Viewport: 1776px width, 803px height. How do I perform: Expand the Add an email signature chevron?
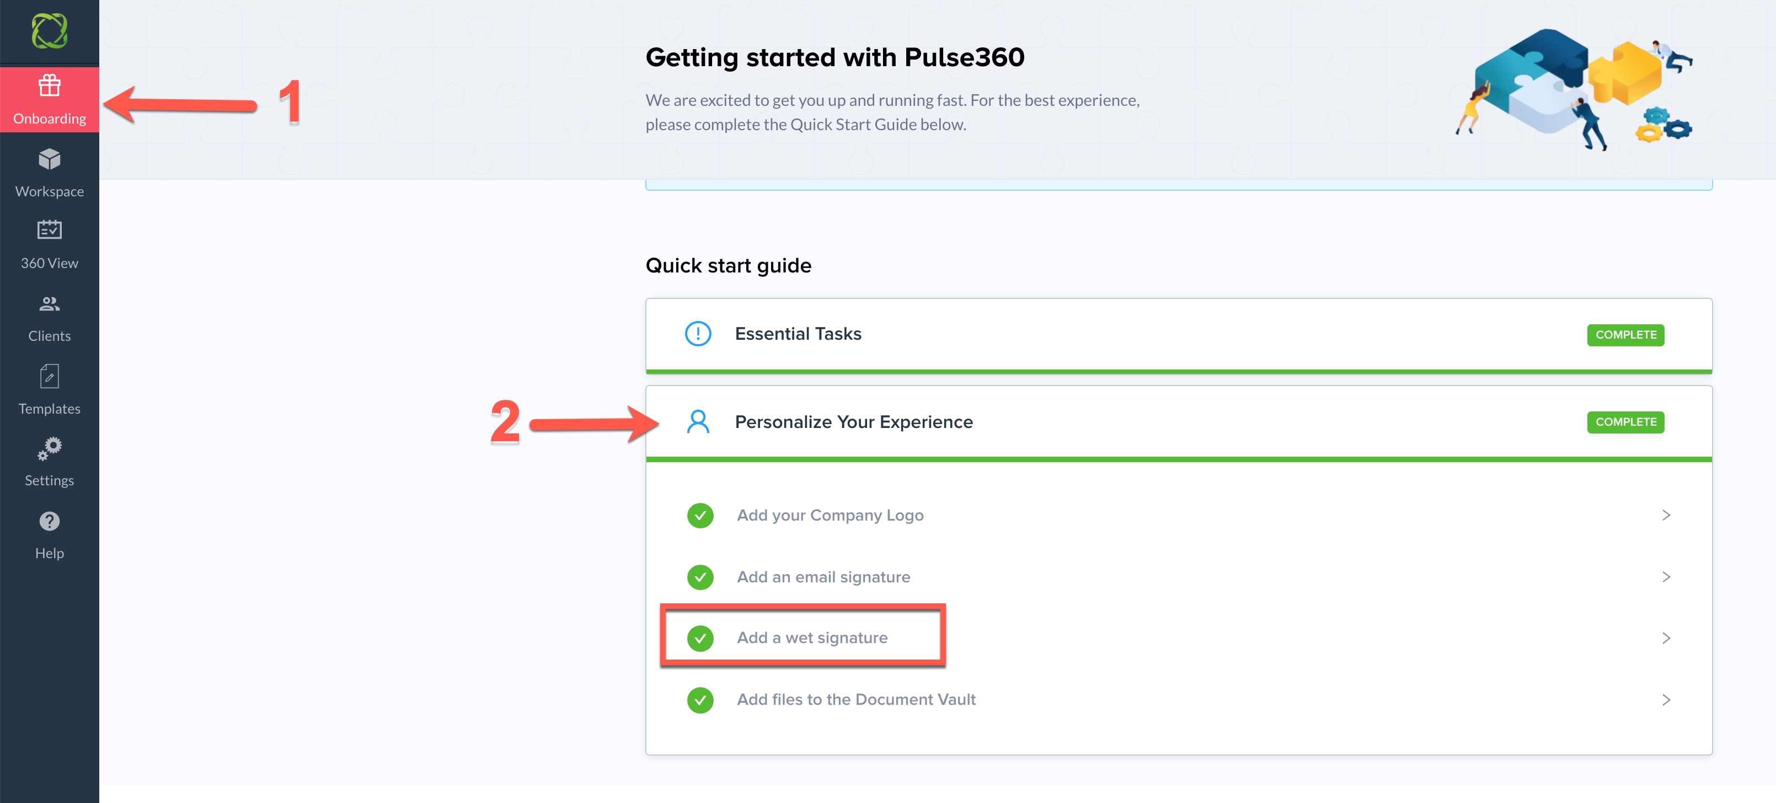(1665, 577)
